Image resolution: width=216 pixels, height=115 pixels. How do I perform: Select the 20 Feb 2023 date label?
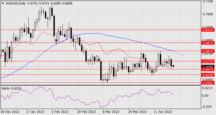pyautogui.click(x=86, y=112)
